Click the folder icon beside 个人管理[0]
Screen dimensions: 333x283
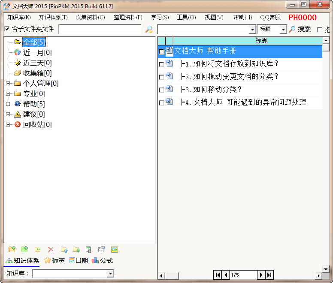point(18,83)
